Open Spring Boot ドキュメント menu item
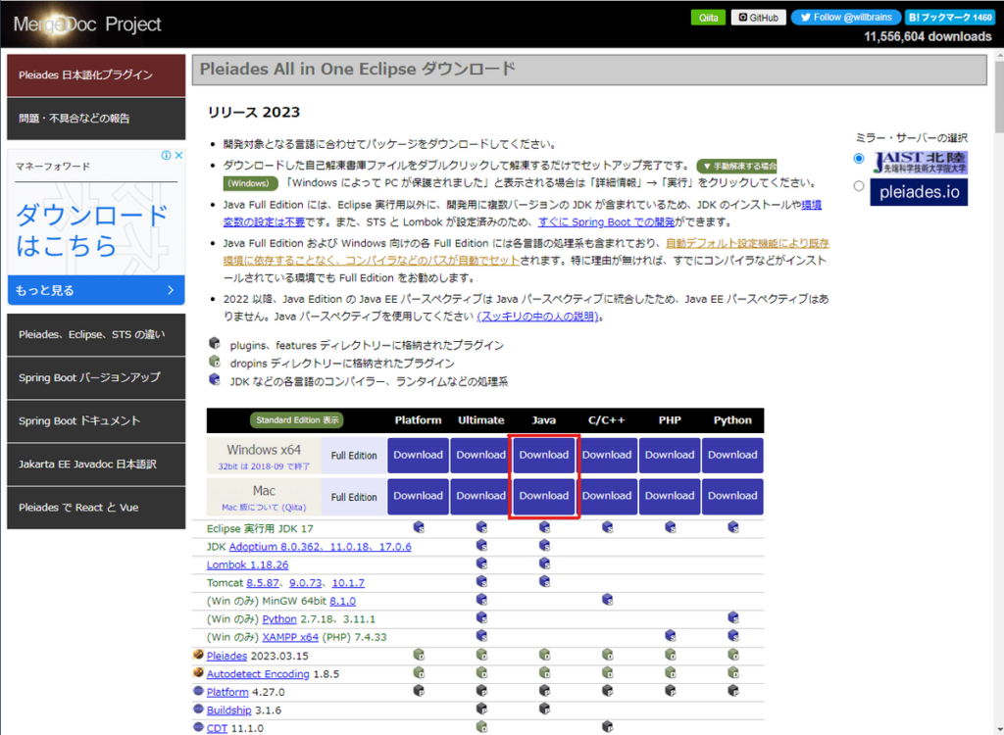The image size is (1004, 735). point(96,421)
